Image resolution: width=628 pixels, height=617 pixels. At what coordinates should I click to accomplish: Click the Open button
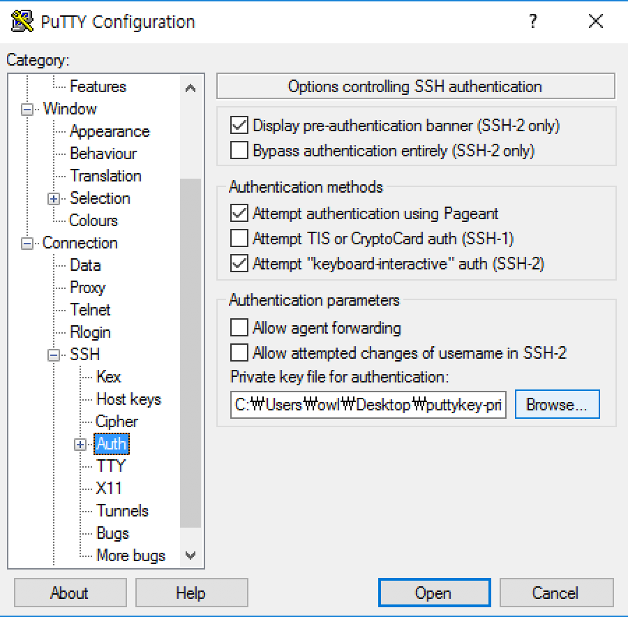coord(435,593)
